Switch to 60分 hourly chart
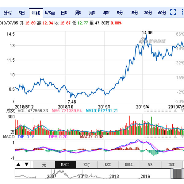The width and height of the screenshot is (184, 184). (x=162, y=13)
